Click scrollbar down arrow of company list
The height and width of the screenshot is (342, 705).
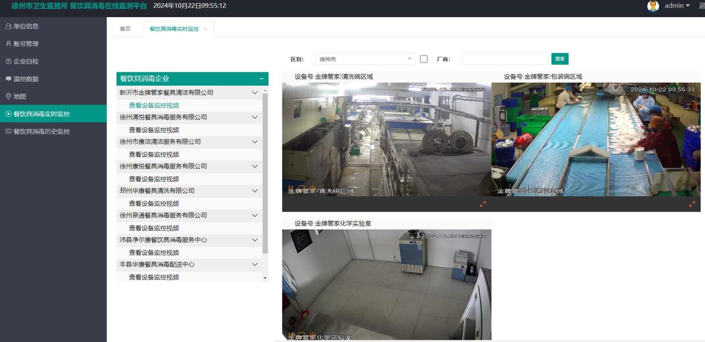[265, 278]
